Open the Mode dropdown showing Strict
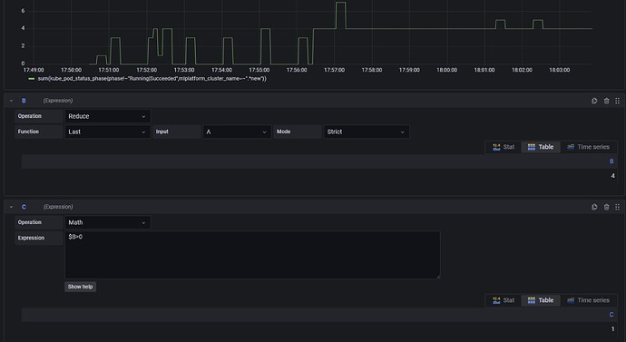This screenshot has width=626, height=342. click(367, 132)
